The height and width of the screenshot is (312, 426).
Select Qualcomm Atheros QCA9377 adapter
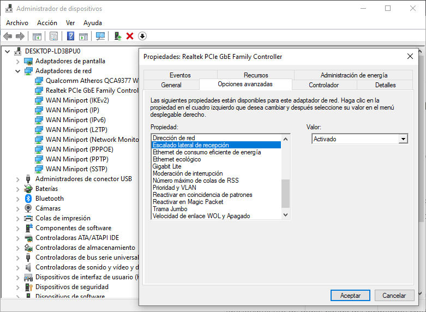(x=87, y=81)
